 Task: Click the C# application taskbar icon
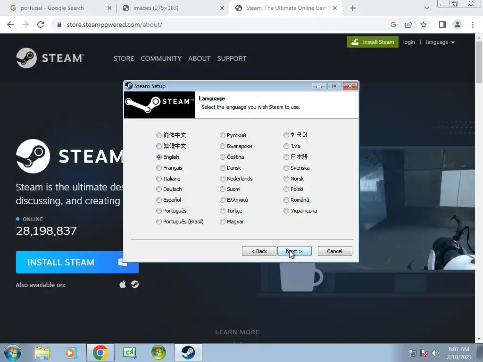pos(129,353)
